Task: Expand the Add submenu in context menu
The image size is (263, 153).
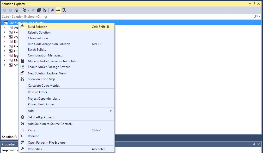Action: (x=111, y=111)
